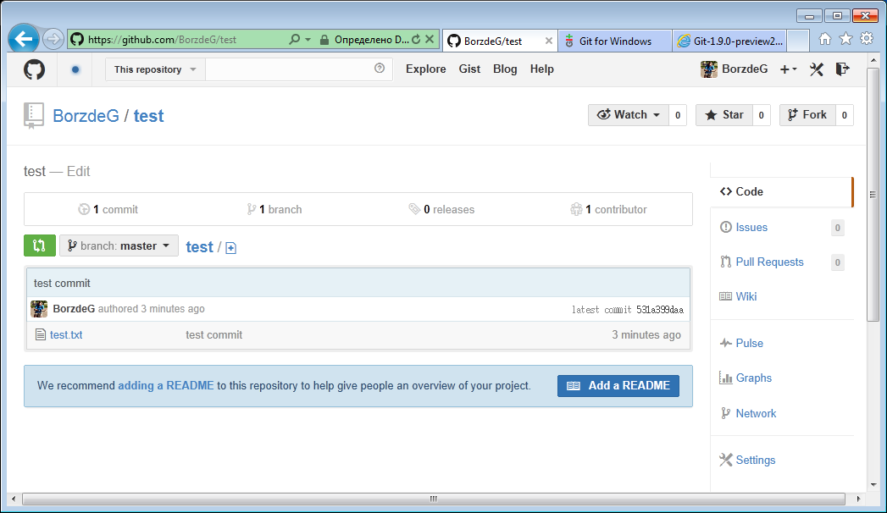
Task: Click the adding a README text link
Action: (166, 386)
